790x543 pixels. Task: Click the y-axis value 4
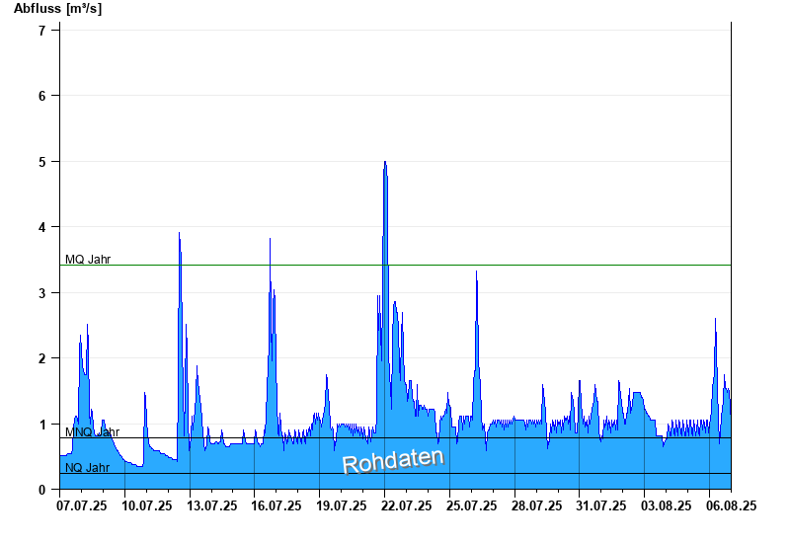(41, 227)
